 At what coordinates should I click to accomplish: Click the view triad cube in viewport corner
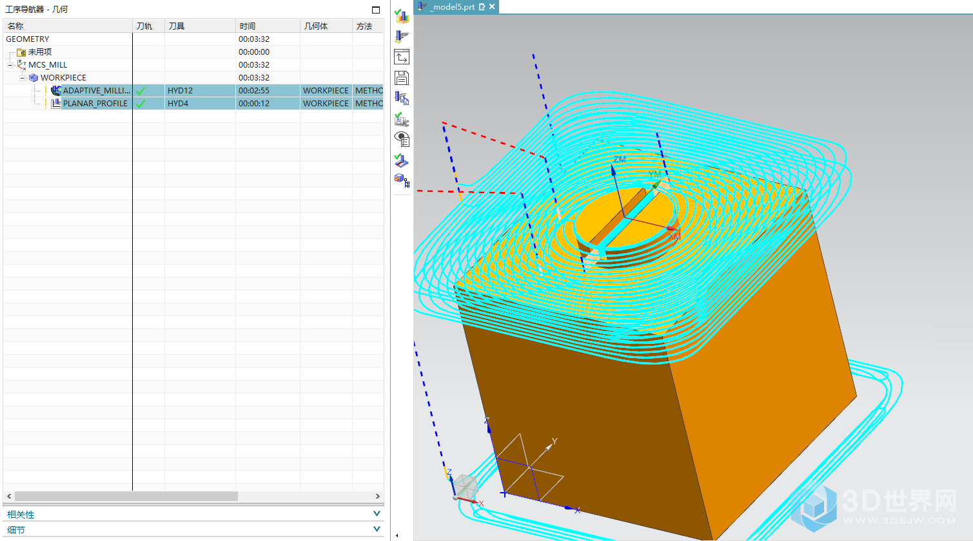point(464,488)
